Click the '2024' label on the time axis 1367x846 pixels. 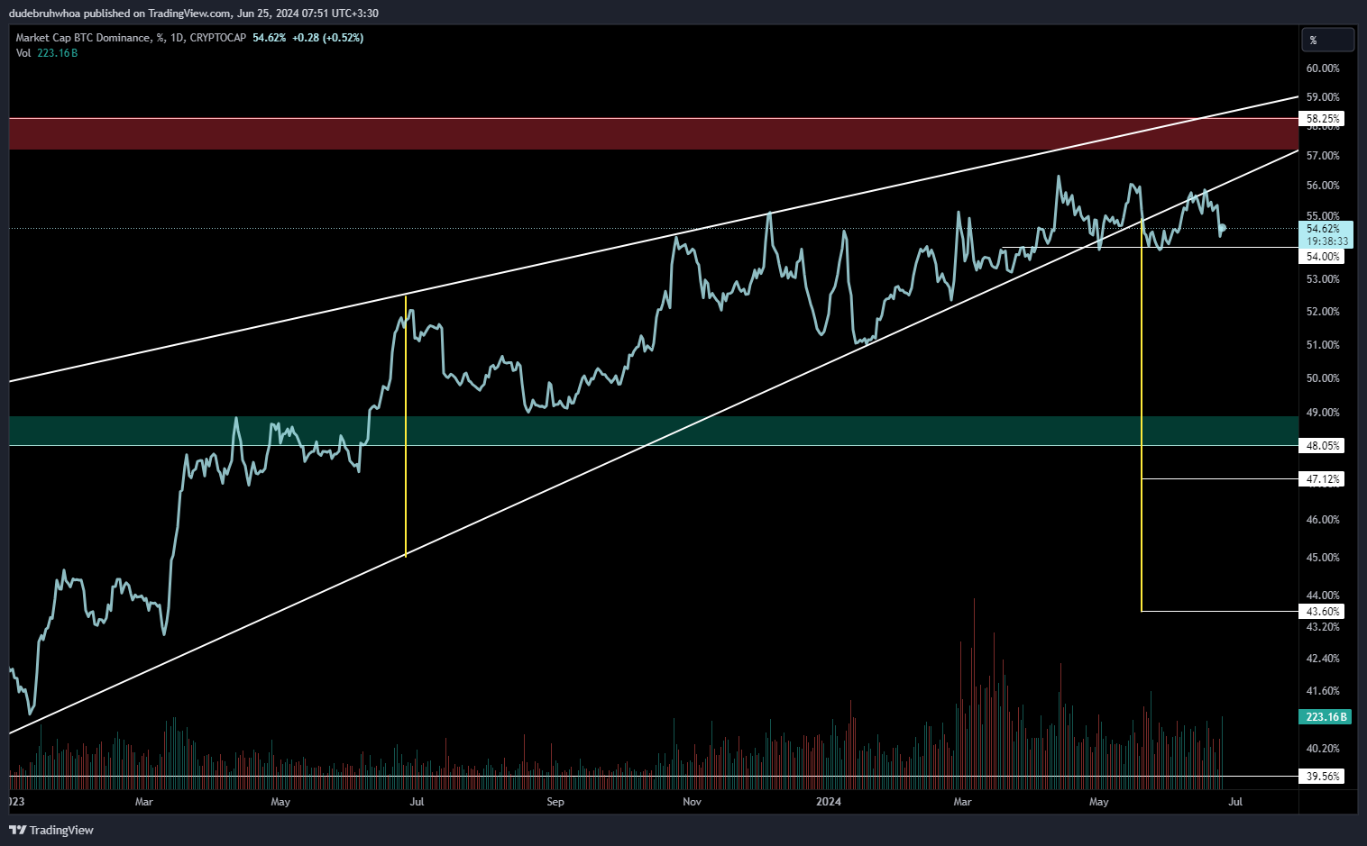[x=828, y=802]
